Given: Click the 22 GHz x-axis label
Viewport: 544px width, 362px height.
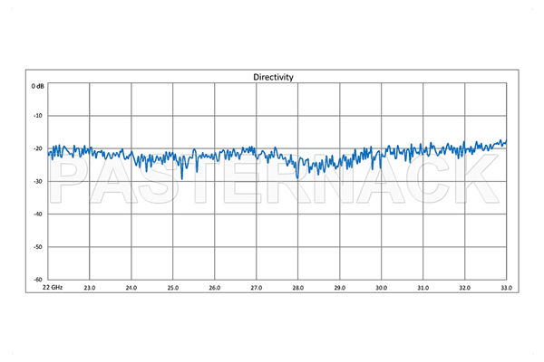Looking at the screenshot, I should [x=51, y=288].
